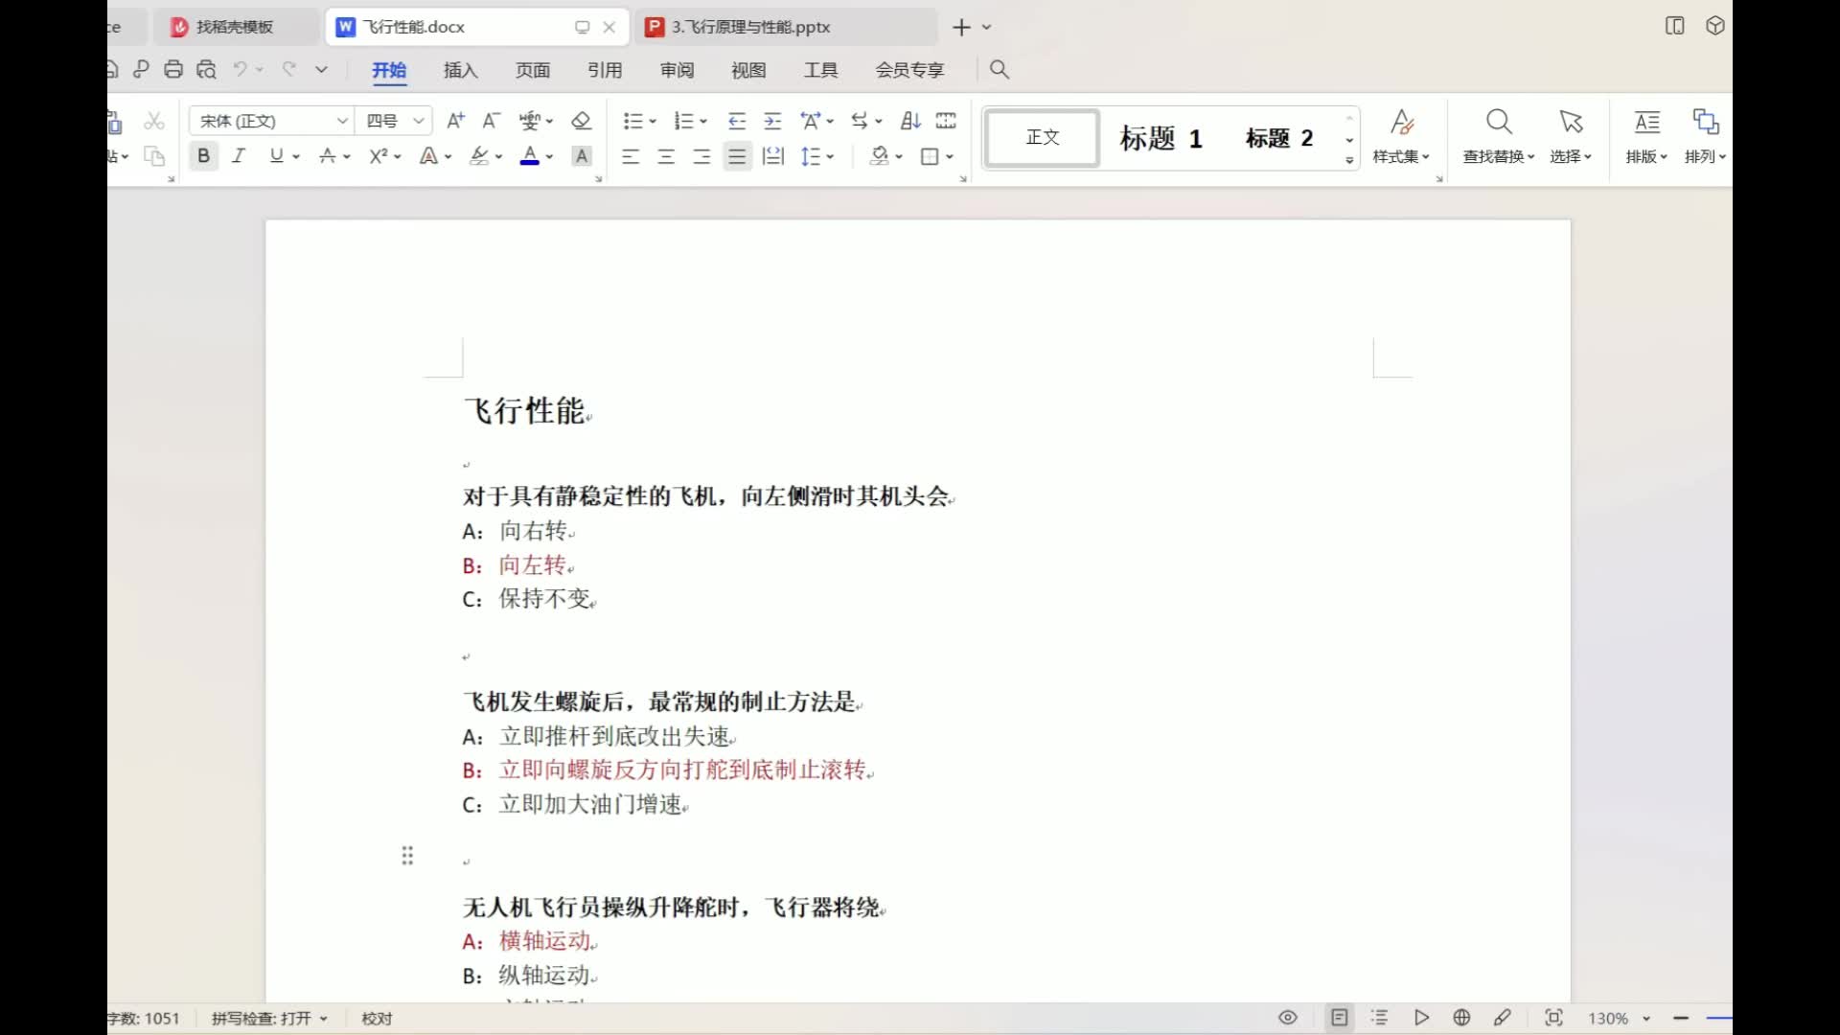
Task: Open the 拼写检查 dropdown in status bar
Action: pyautogui.click(x=269, y=1019)
